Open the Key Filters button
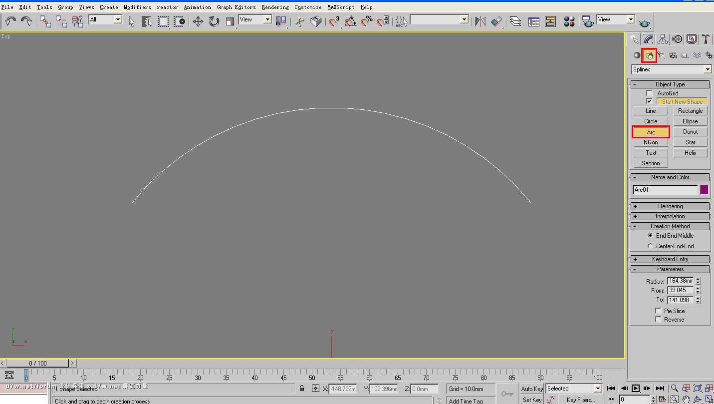 click(x=580, y=400)
